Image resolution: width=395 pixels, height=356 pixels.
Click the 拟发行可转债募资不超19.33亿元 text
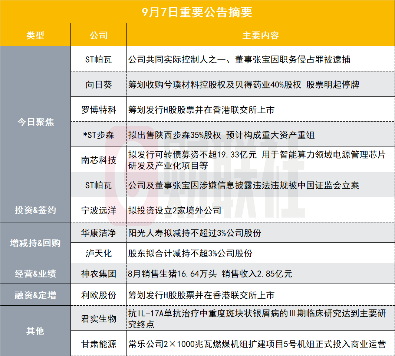click(257, 160)
